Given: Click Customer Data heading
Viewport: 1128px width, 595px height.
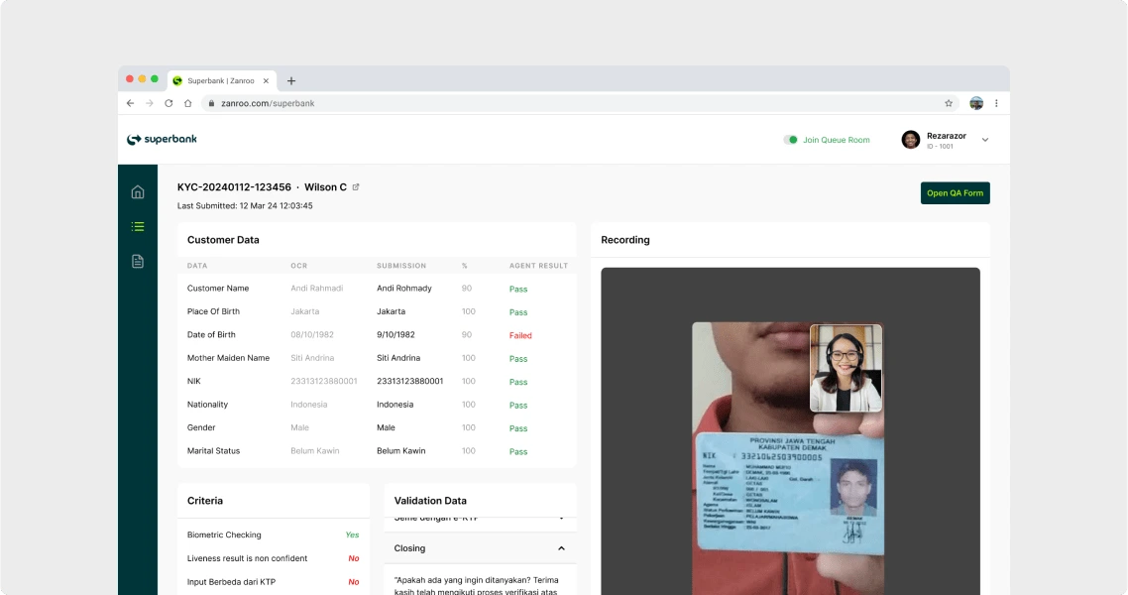Looking at the screenshot, I should tap(223, 240).
